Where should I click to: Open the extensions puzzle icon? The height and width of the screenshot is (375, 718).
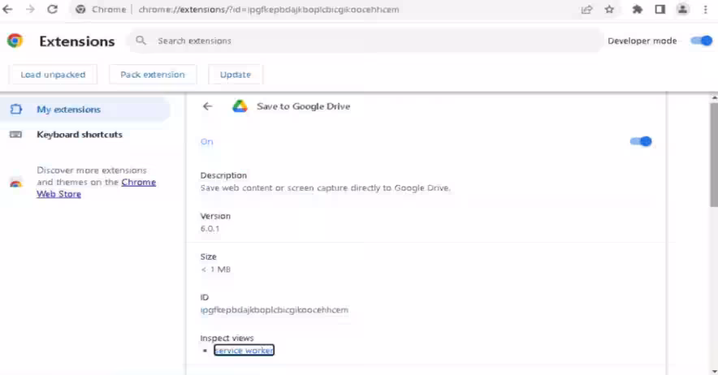point(637,9)
